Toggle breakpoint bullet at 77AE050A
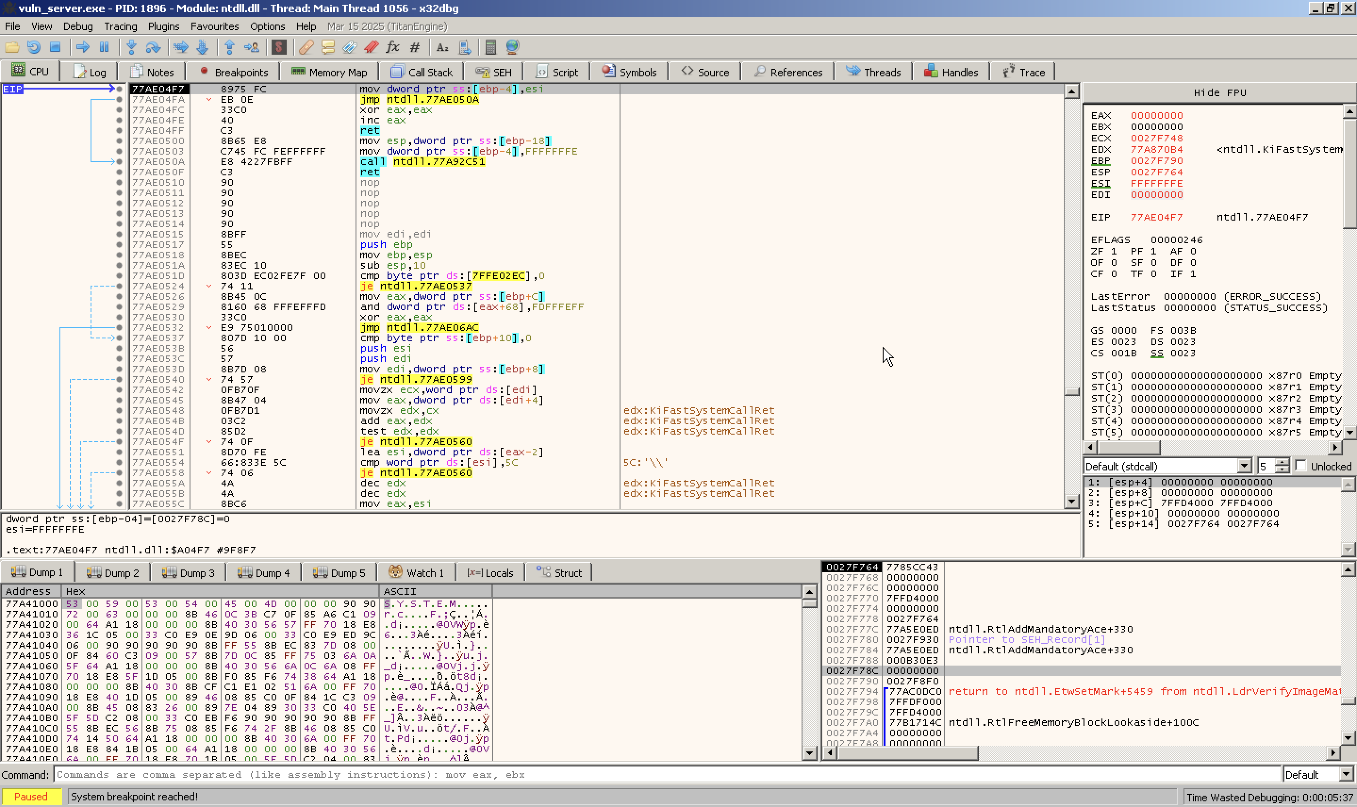1357x807 pixels. point(119,162)
